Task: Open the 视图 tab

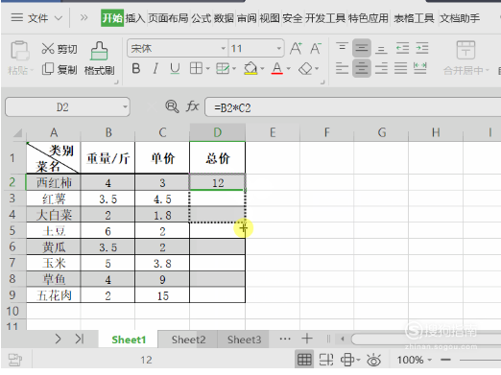Action: 270,18
